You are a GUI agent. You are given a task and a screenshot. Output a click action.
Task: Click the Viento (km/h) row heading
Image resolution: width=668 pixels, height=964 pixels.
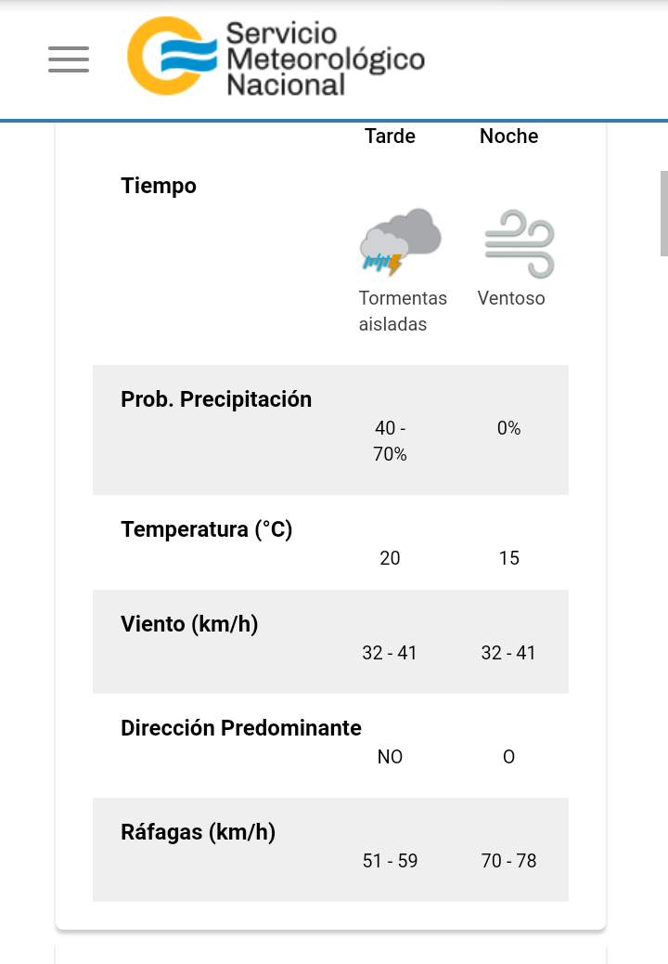click(189, 624)
